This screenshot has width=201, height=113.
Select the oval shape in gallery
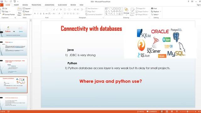(117, 8)
